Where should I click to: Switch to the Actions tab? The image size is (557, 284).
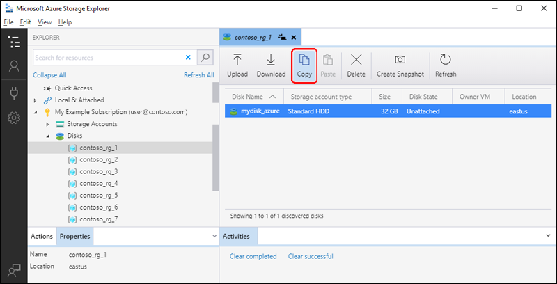(x=42, y=237)
